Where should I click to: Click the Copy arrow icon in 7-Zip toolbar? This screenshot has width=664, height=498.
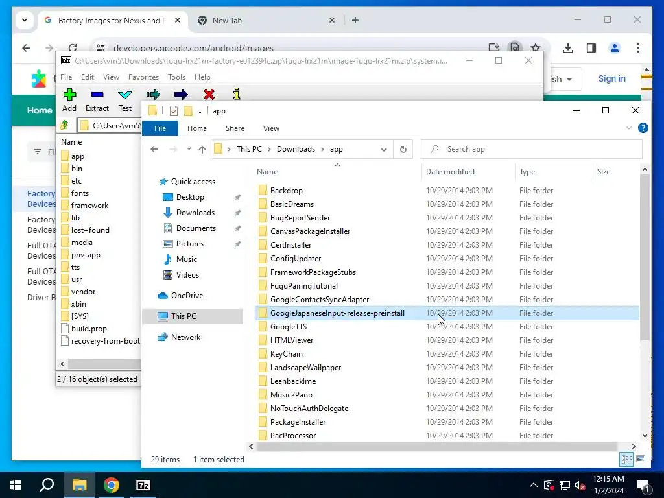pyautogui.click(x=153, y=94)
